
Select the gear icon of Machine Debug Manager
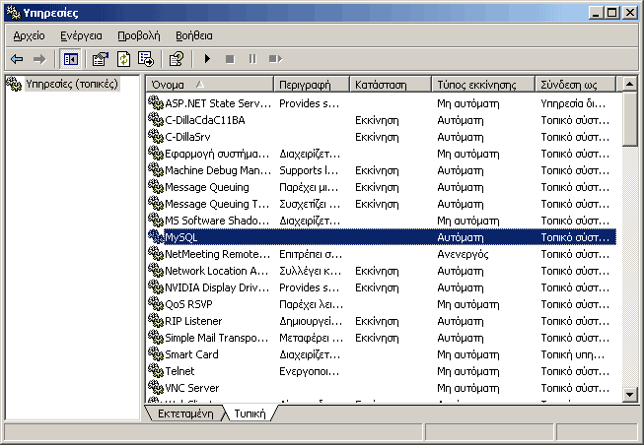156,169
